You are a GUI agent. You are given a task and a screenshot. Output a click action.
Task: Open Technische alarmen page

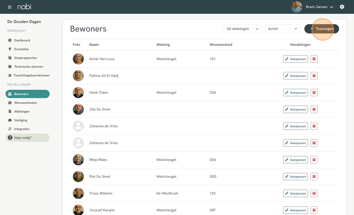(28, 66)
